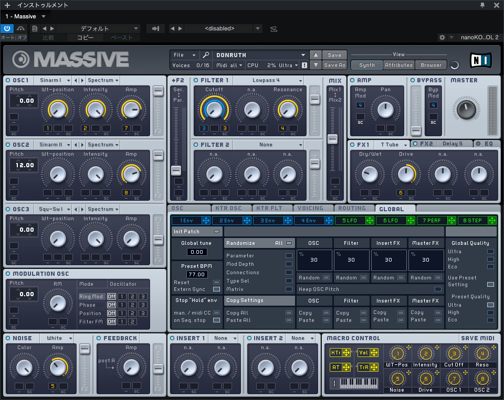The width and height of the screenshot is (504, 400).
Task: Open the Filter 2 None type dropdown
Action: point(268,145)
